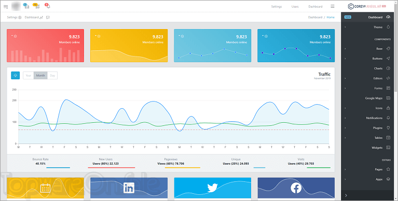
Task: Click the Base puzzle icon in sidebar
Action: (388, 48)
